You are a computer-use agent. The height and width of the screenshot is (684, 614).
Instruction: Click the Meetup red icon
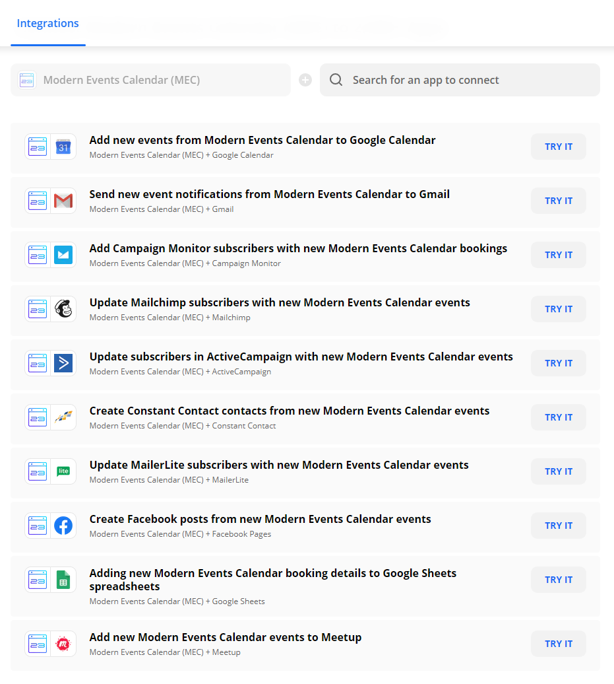[63, 644]
